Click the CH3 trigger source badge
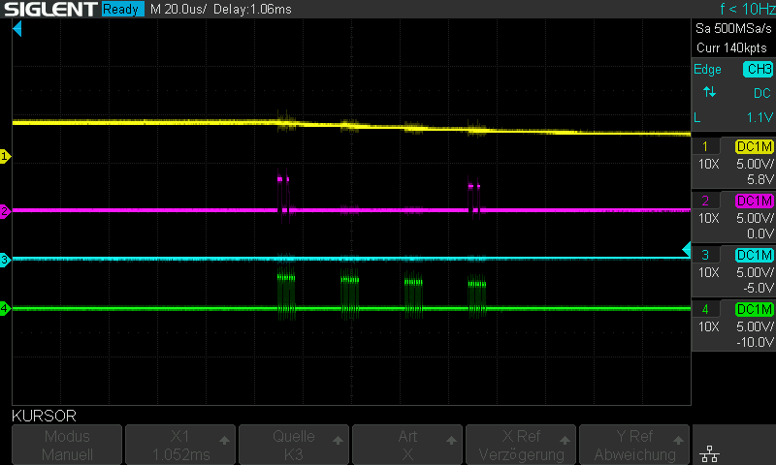The height and width of the screenshot is (465, 776). click(x=759, y=69)
